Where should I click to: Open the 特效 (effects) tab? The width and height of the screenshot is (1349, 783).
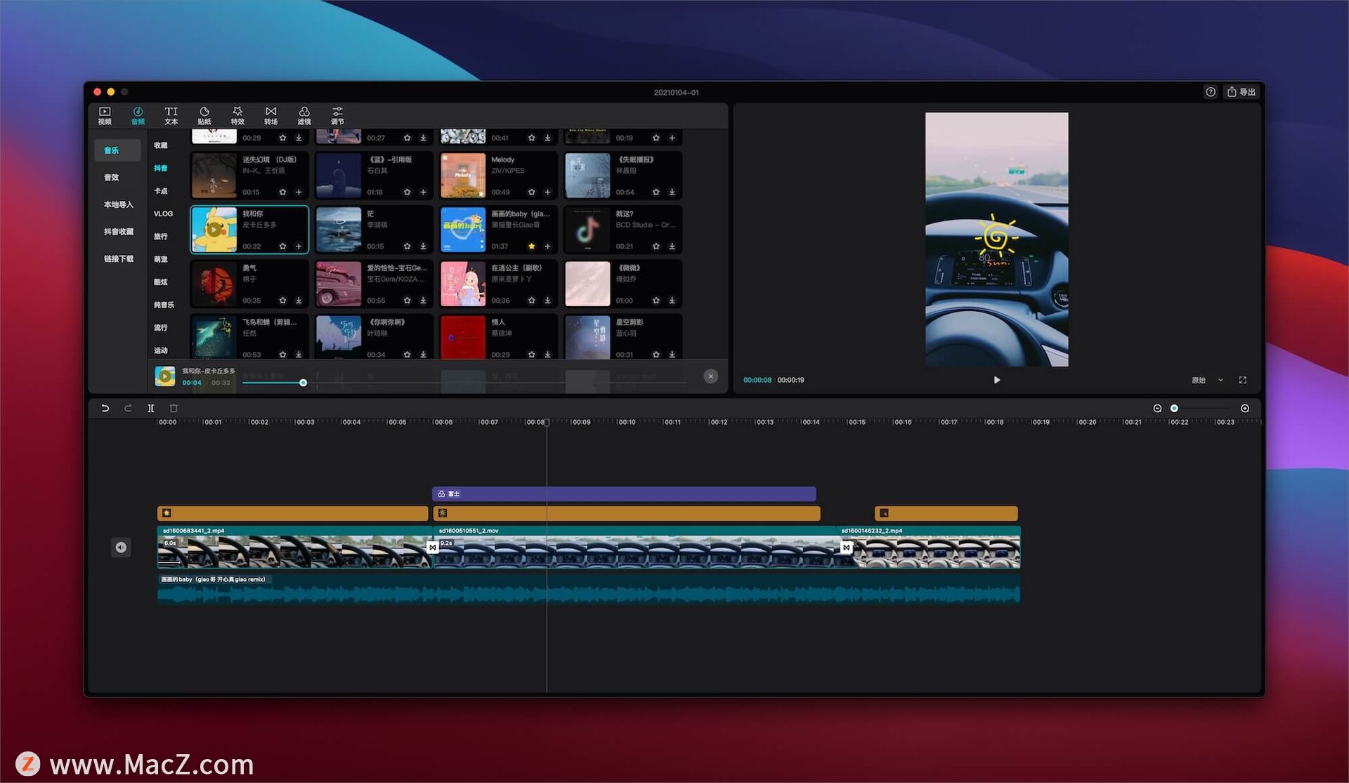point(237,116)
